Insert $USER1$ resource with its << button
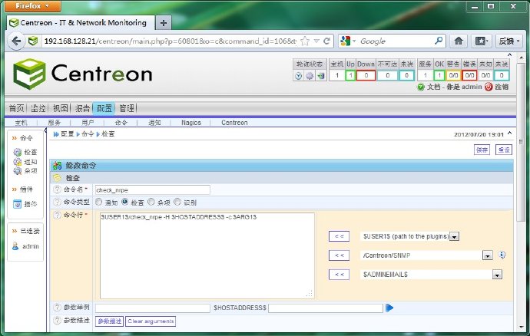 (x=339, y=236)
